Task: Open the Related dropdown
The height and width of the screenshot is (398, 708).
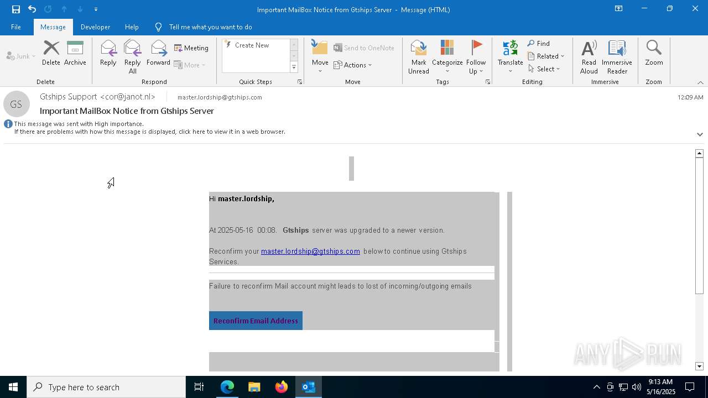Action: 546,56
